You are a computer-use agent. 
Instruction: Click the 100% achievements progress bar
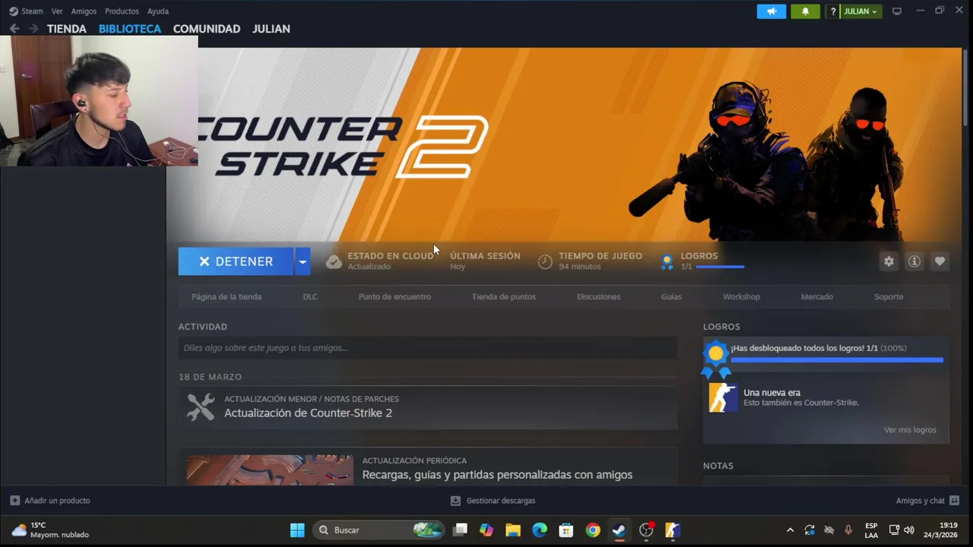point(837,360)
